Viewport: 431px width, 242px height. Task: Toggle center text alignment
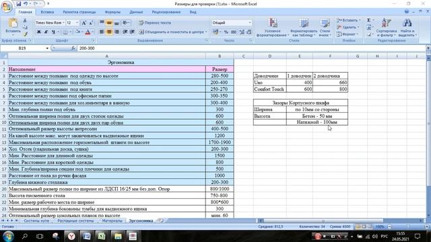coord(109,32)
